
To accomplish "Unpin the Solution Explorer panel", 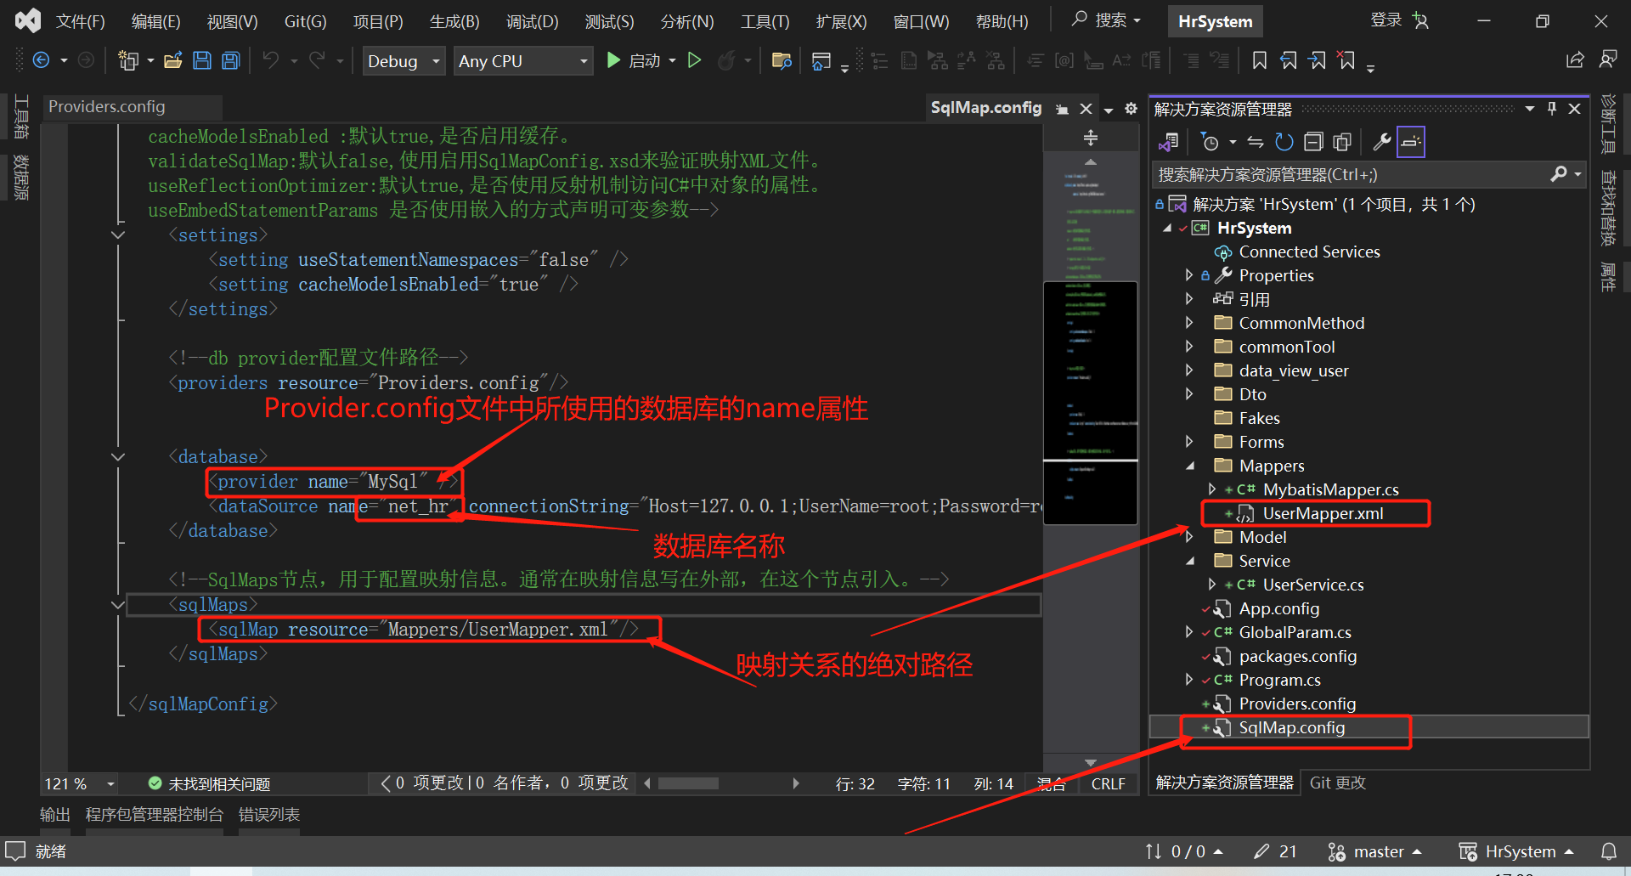I will (1552, 108).
